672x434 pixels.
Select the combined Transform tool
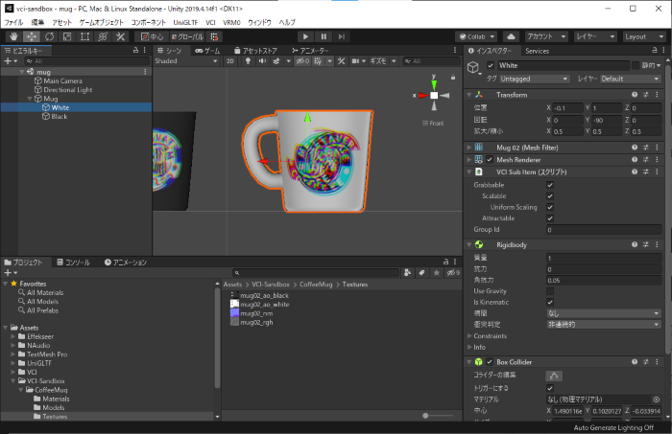click(x=103, y=36)
